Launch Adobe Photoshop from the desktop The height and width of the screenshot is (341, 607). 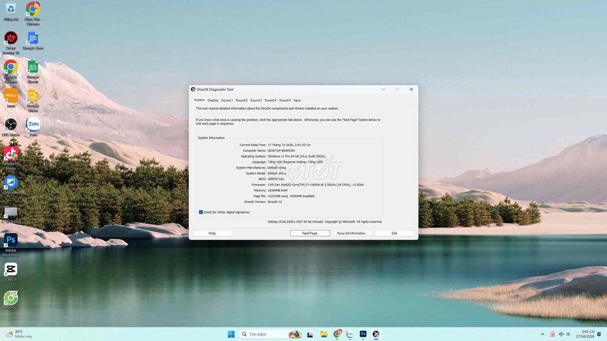[x=11, y=245]
